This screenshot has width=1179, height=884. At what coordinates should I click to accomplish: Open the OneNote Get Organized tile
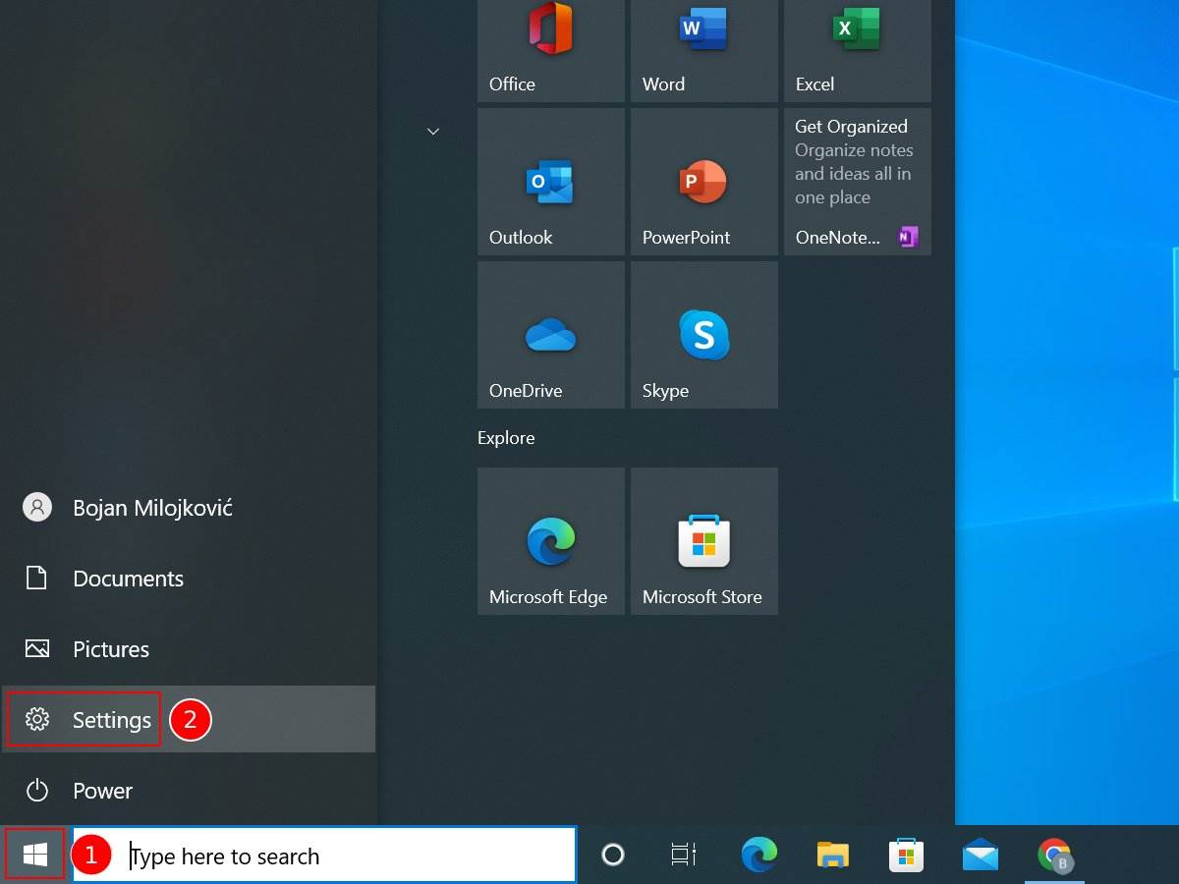coord(857,182)
